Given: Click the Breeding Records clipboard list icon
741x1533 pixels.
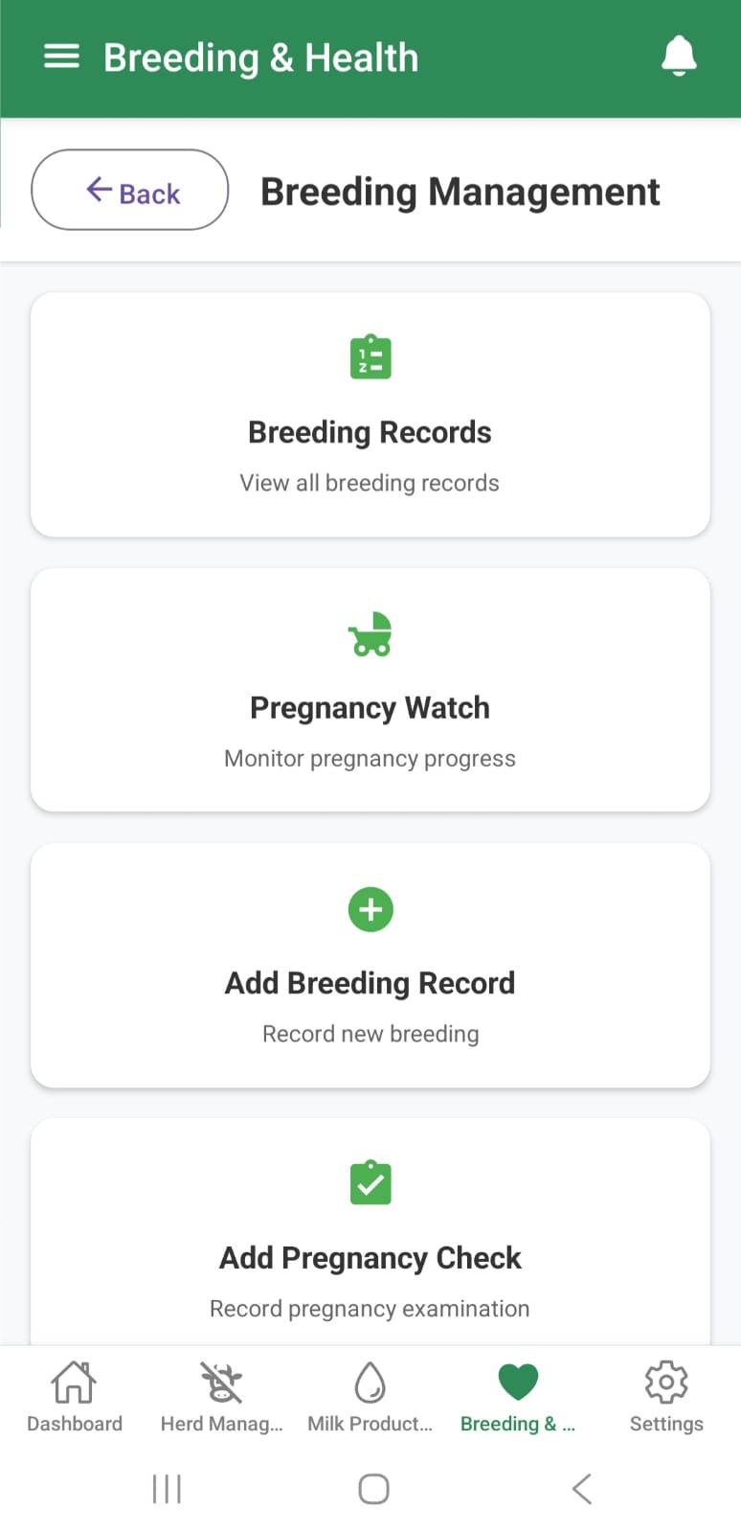Looking at the screenshot, I should 370,357.
